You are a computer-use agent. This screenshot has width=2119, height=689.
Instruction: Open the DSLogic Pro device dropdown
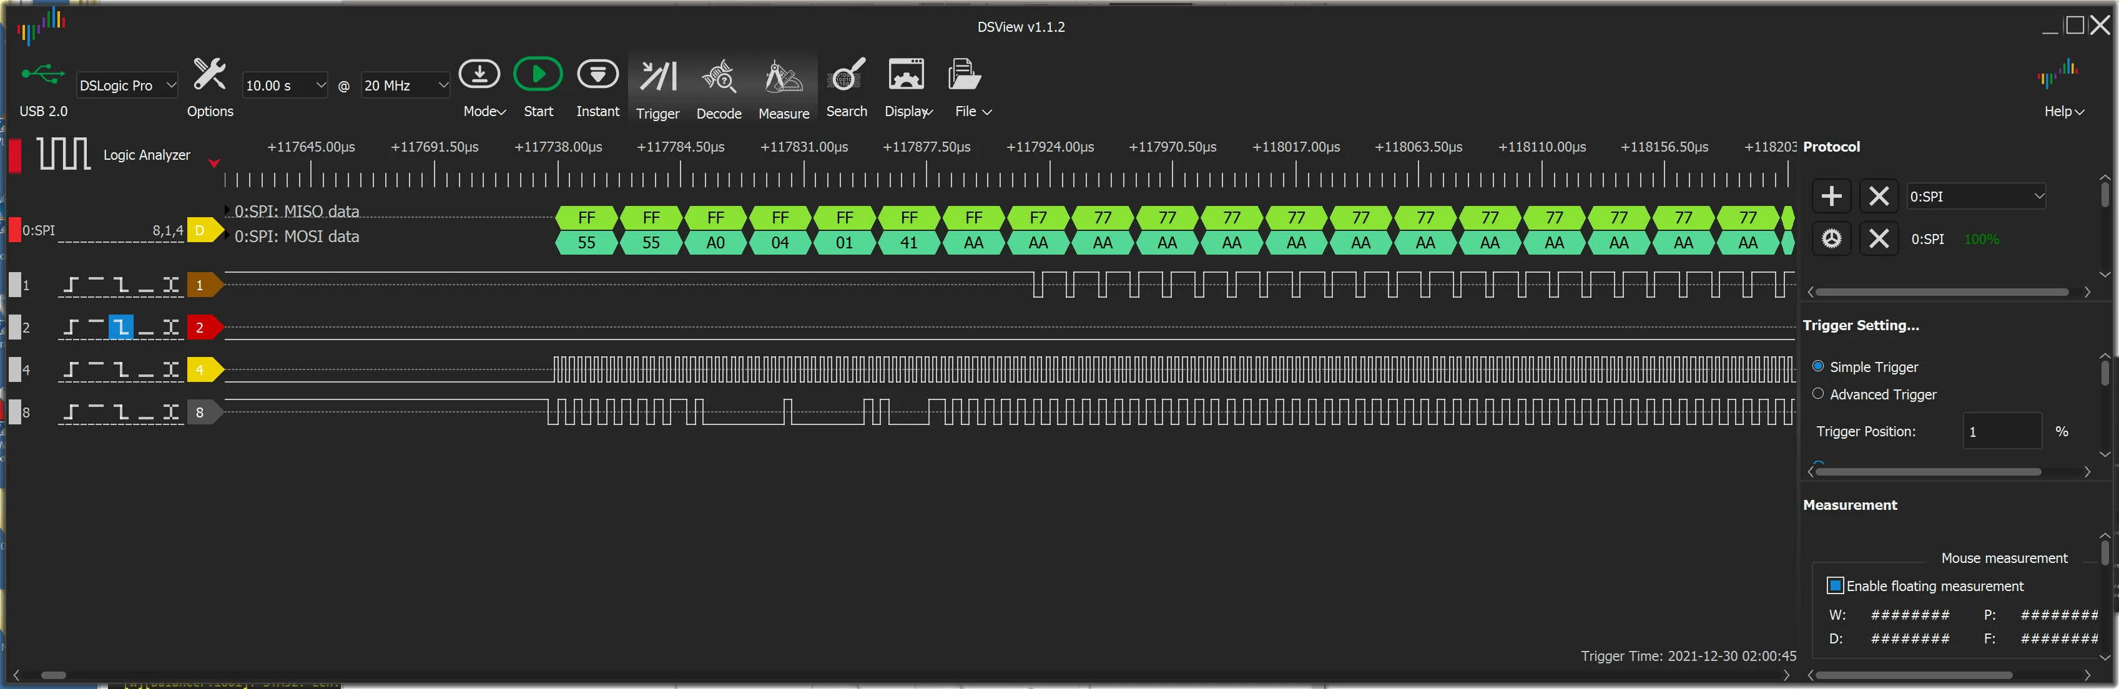[127, 86]
